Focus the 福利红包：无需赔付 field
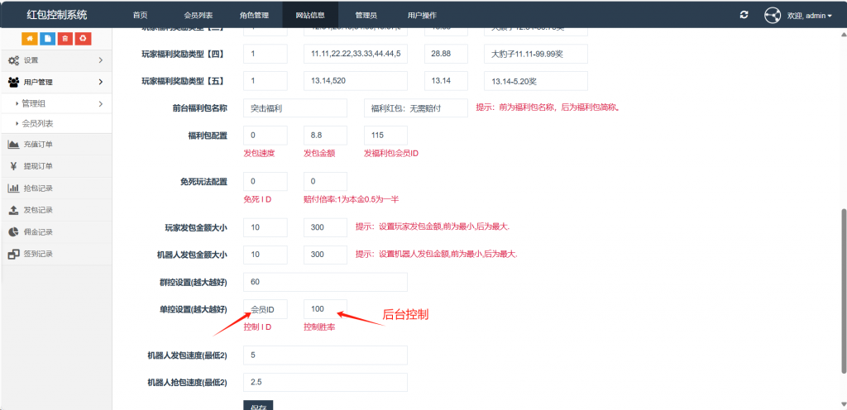 416,108
